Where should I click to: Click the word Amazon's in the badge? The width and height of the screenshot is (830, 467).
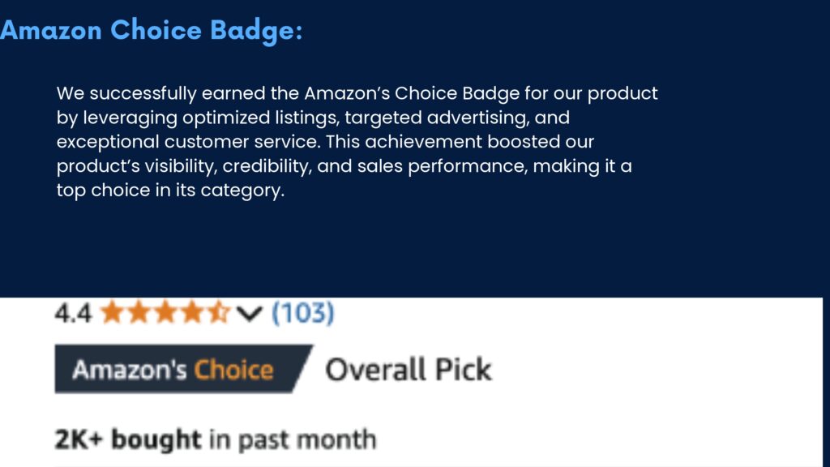pyautogui.click(x=130, y=370)
